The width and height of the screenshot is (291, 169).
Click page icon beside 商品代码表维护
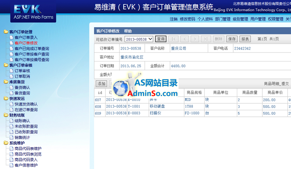coord(12,148)
